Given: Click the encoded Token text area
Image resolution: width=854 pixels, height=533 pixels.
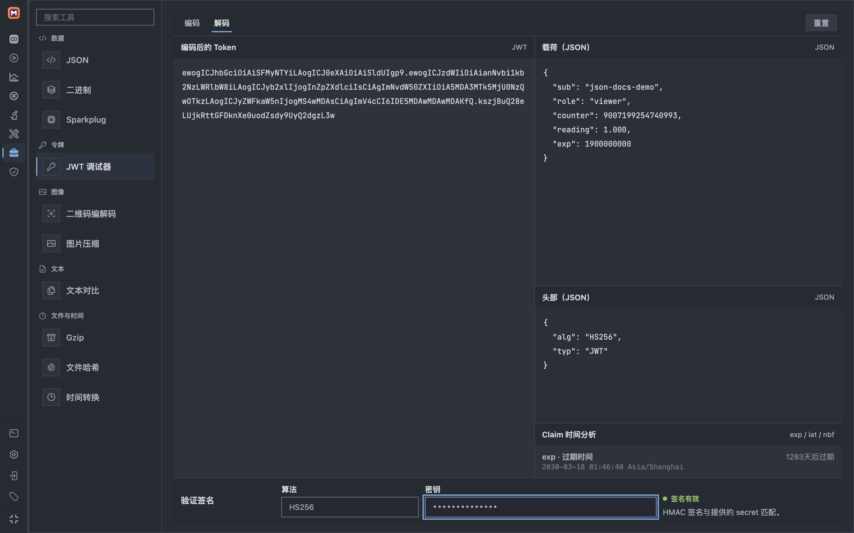Looking at the screenshot, I should pos(354,268).
